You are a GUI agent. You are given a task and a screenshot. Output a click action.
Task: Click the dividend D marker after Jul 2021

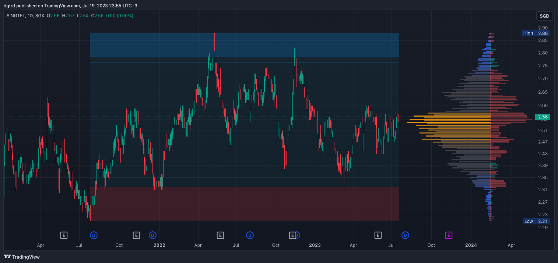coord(94,235)
